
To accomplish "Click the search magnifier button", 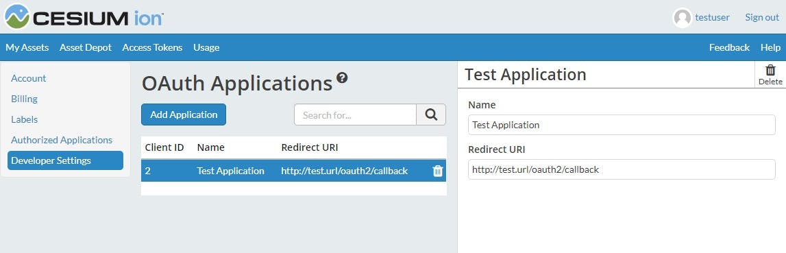I will (x=431, y=115).
